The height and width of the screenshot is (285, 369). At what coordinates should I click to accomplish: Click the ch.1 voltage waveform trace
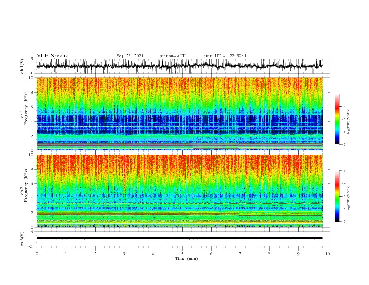pos(179,66)
